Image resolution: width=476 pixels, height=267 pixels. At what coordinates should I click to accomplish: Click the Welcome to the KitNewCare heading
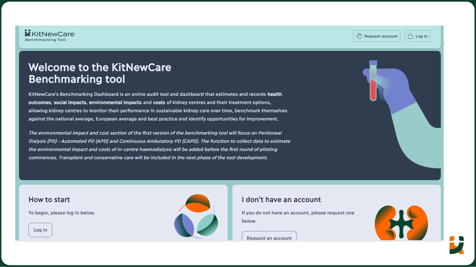pyautogui.click(x=100, y=73)
